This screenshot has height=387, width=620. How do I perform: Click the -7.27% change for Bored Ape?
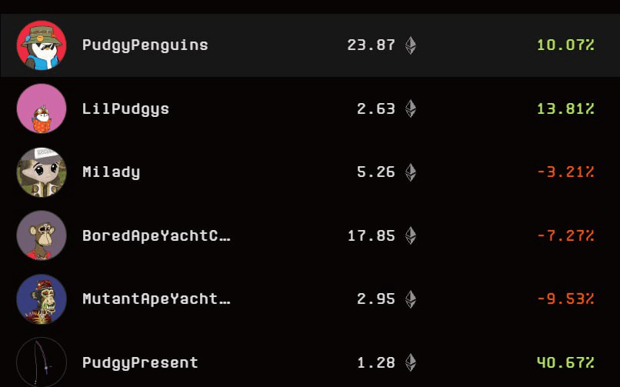pyautogui.click(x=565, y=235)
